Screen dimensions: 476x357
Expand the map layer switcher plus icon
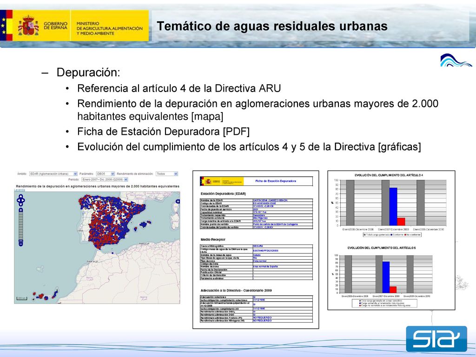click(x=178, y=201)
